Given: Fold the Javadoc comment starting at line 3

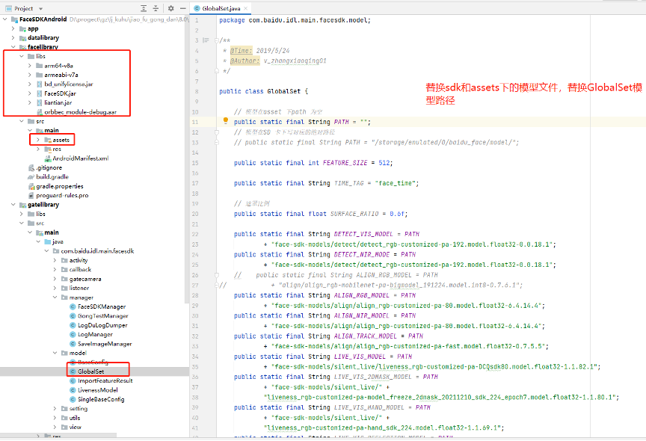Looking at the screenshot, I should (217, 40).
